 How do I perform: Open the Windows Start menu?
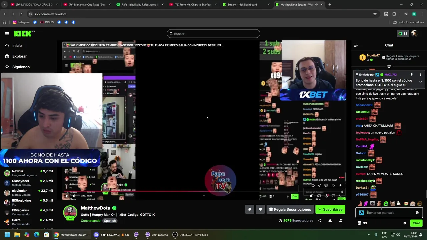click(7, 235)
